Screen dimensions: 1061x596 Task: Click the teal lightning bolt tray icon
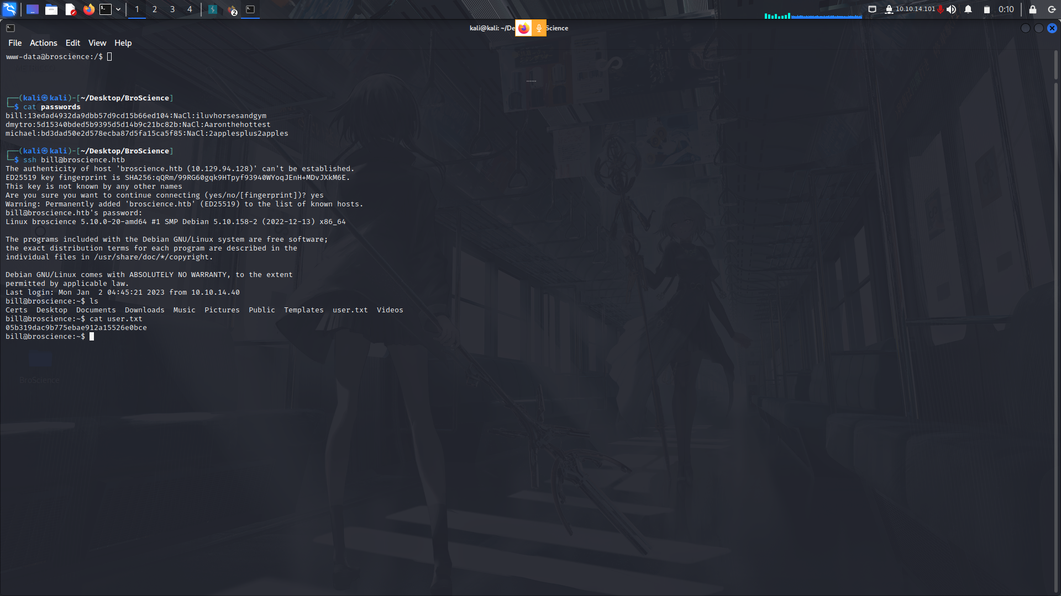[x=213, y=9]
